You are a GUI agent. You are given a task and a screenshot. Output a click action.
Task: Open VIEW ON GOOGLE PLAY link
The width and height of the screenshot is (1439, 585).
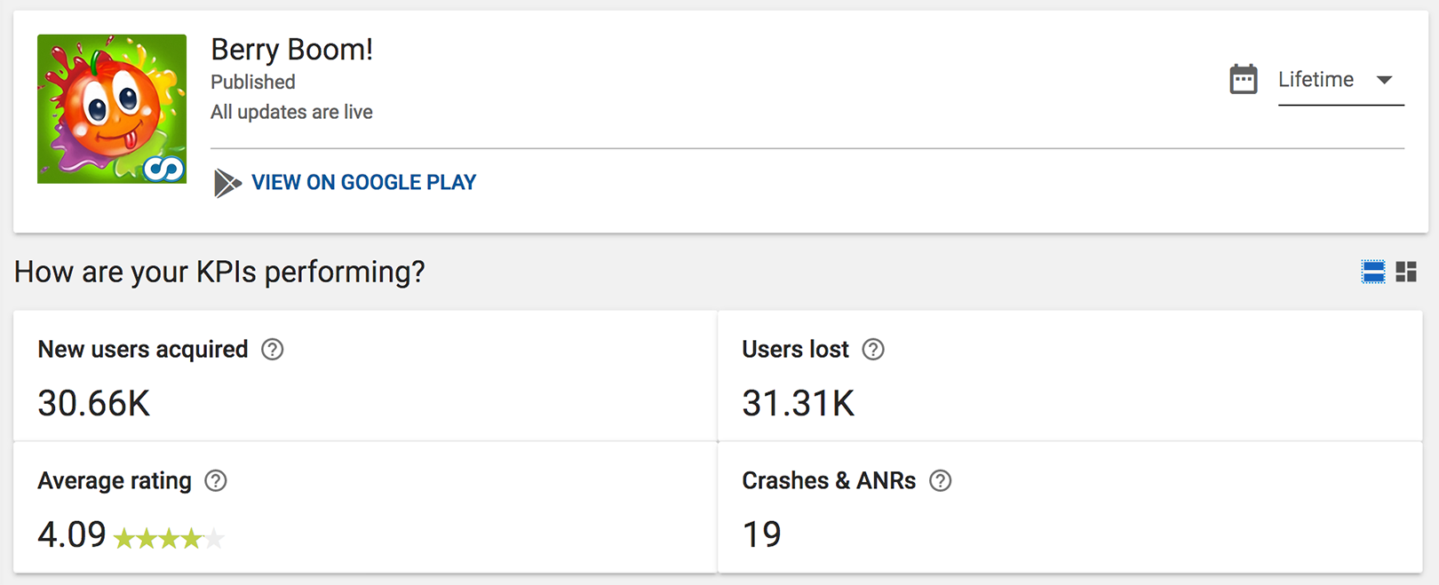click(x=364, y=183)
